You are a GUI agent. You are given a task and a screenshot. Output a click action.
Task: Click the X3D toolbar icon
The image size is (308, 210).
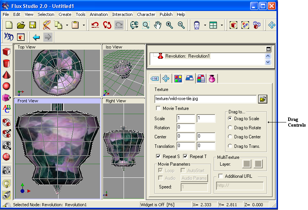coord(9,37)
